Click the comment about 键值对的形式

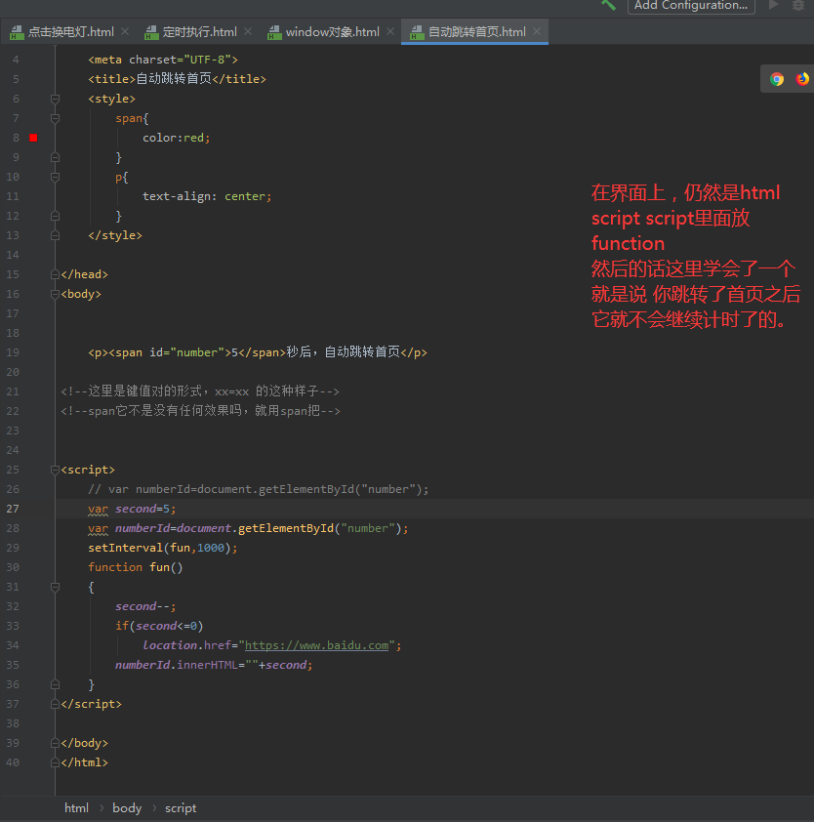200,391
